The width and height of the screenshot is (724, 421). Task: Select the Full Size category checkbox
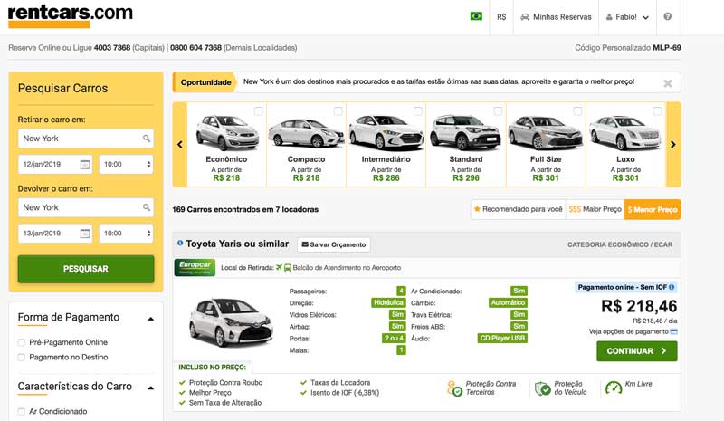pyautogui.click(x=577, y=111)
